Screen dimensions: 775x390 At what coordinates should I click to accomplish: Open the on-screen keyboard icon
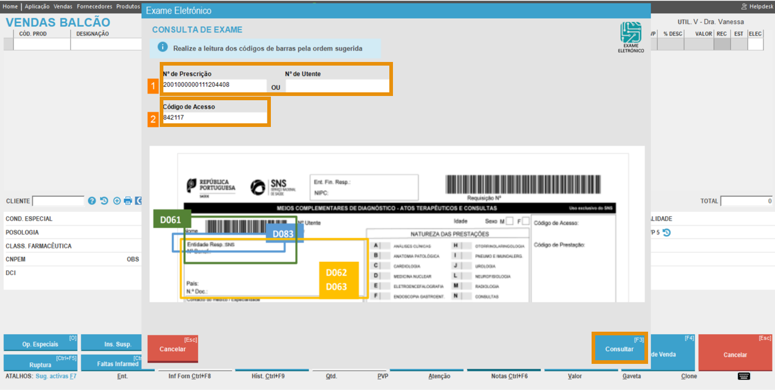744,376
